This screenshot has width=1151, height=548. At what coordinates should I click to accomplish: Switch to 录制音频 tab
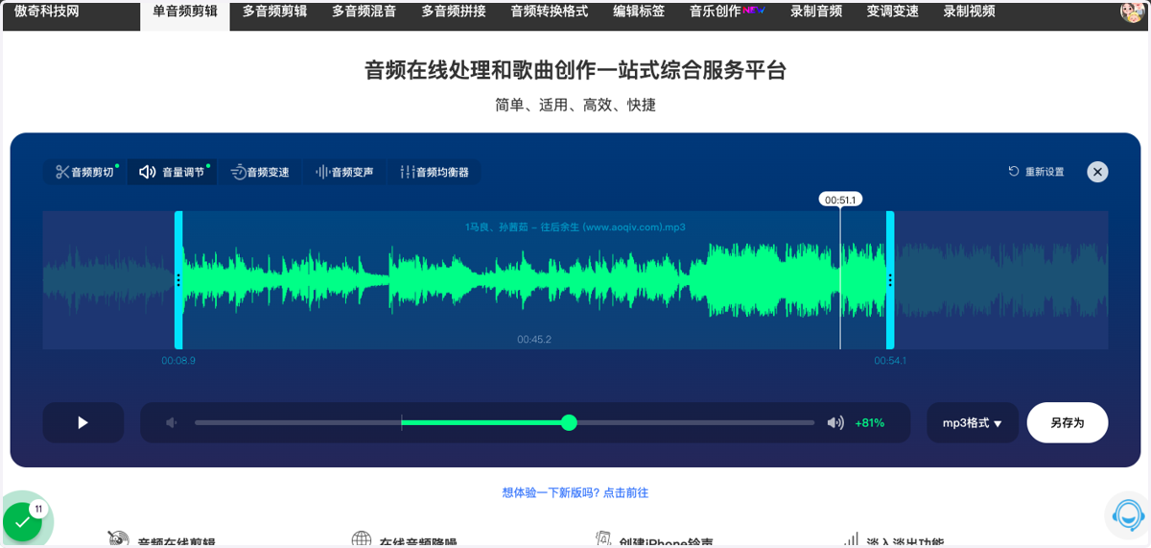click(x=816, y=12)
